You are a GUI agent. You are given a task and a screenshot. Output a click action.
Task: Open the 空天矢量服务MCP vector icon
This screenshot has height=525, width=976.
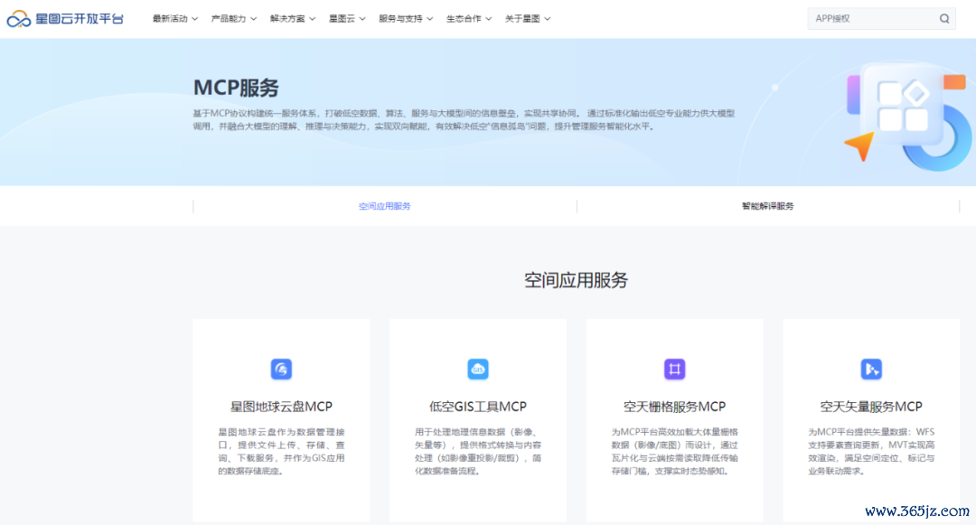871,369
